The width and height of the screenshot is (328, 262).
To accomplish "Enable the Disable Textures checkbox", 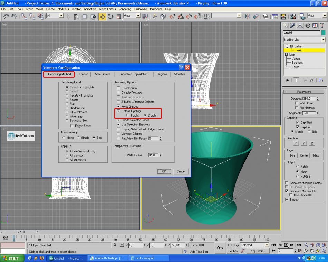I will tap(118, 93).
